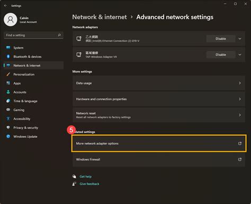This screenshot has width=251, height=204.
Task: Click the Data usage row text
Action: (84, 83)
